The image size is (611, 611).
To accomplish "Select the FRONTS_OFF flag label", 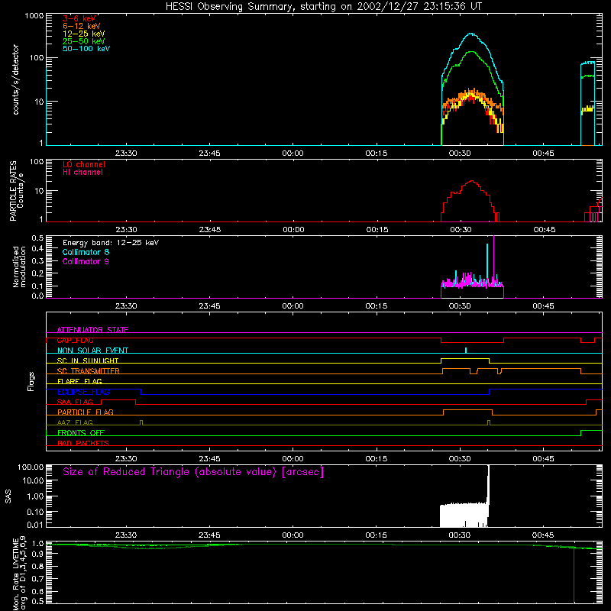I will tap(81, 432).
